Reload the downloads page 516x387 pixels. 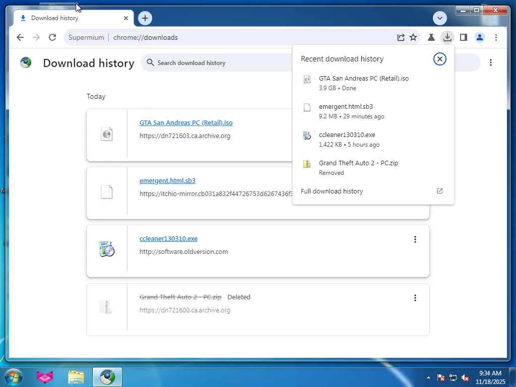[52, 37]
